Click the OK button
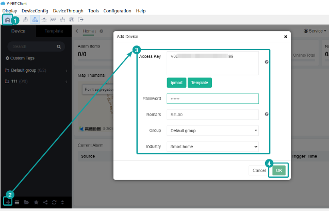This screenshot has width=329, height=211. [278, 170]
